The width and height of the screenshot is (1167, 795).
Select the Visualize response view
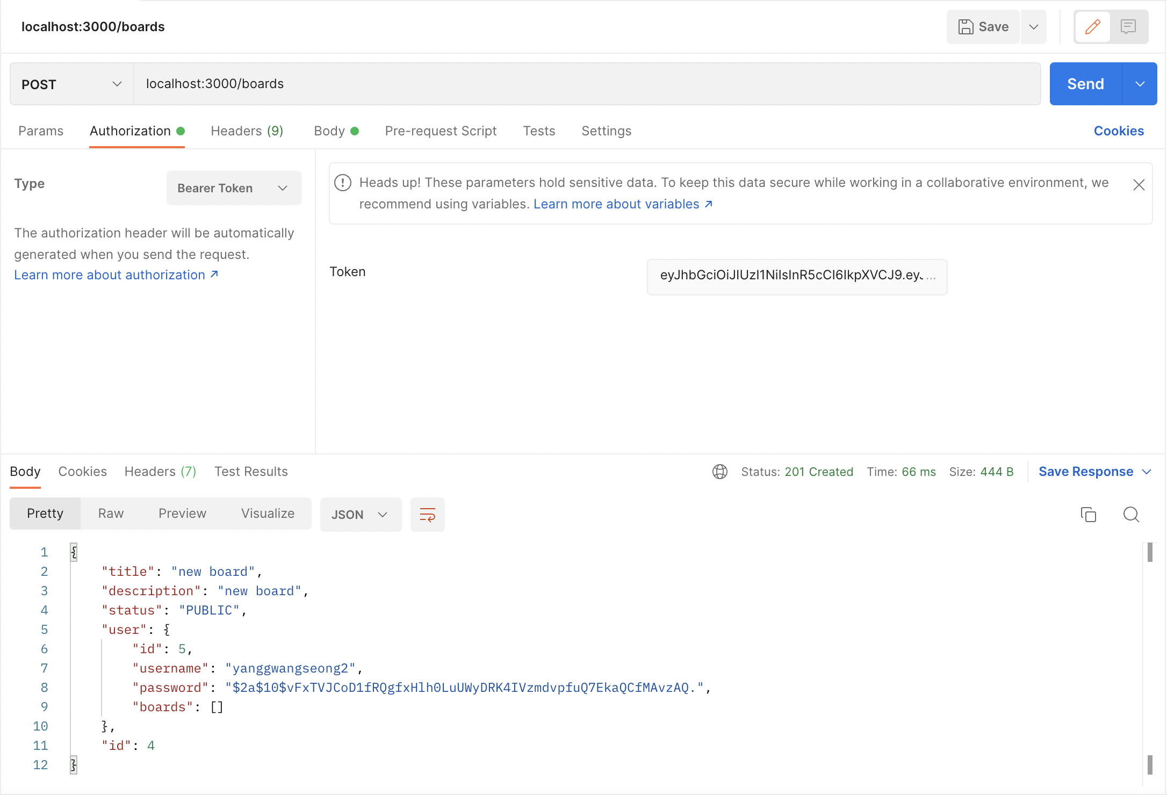point(268,514)
